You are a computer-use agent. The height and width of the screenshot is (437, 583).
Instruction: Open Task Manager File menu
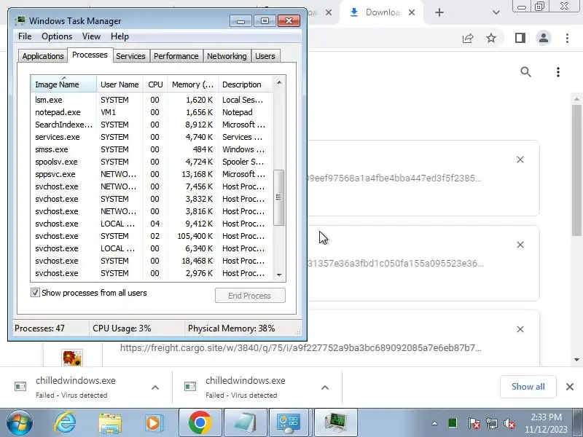pos(25,36)
